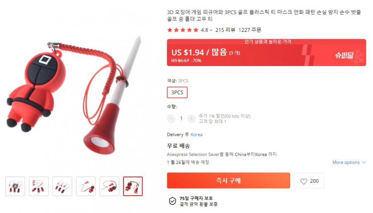Click the location pin next to Delivery

pos(187,134)
